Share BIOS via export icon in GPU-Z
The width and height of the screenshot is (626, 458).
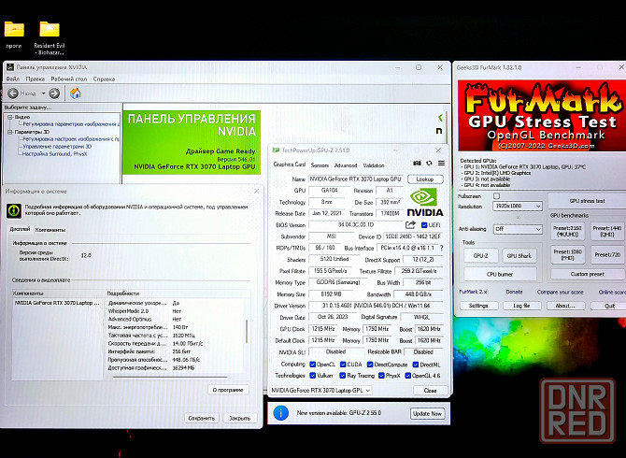(410, 225)
